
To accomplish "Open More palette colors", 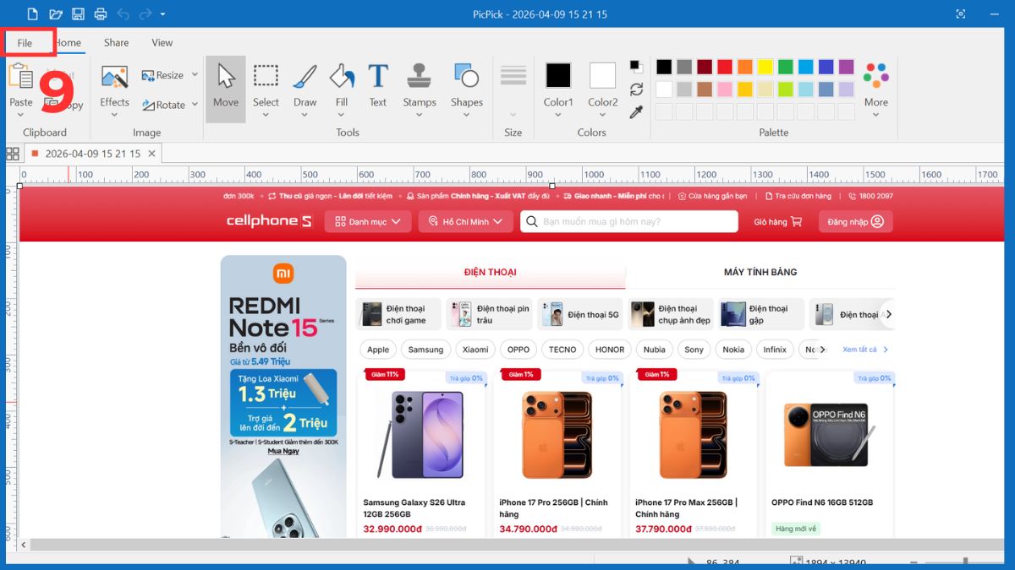I will pyautogui.click(x=876, y=89).
